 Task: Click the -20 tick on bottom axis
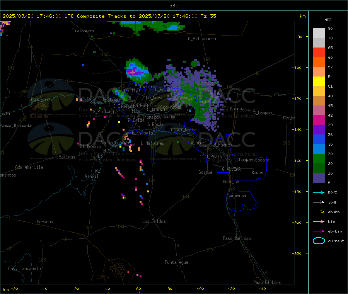[15, 289]
